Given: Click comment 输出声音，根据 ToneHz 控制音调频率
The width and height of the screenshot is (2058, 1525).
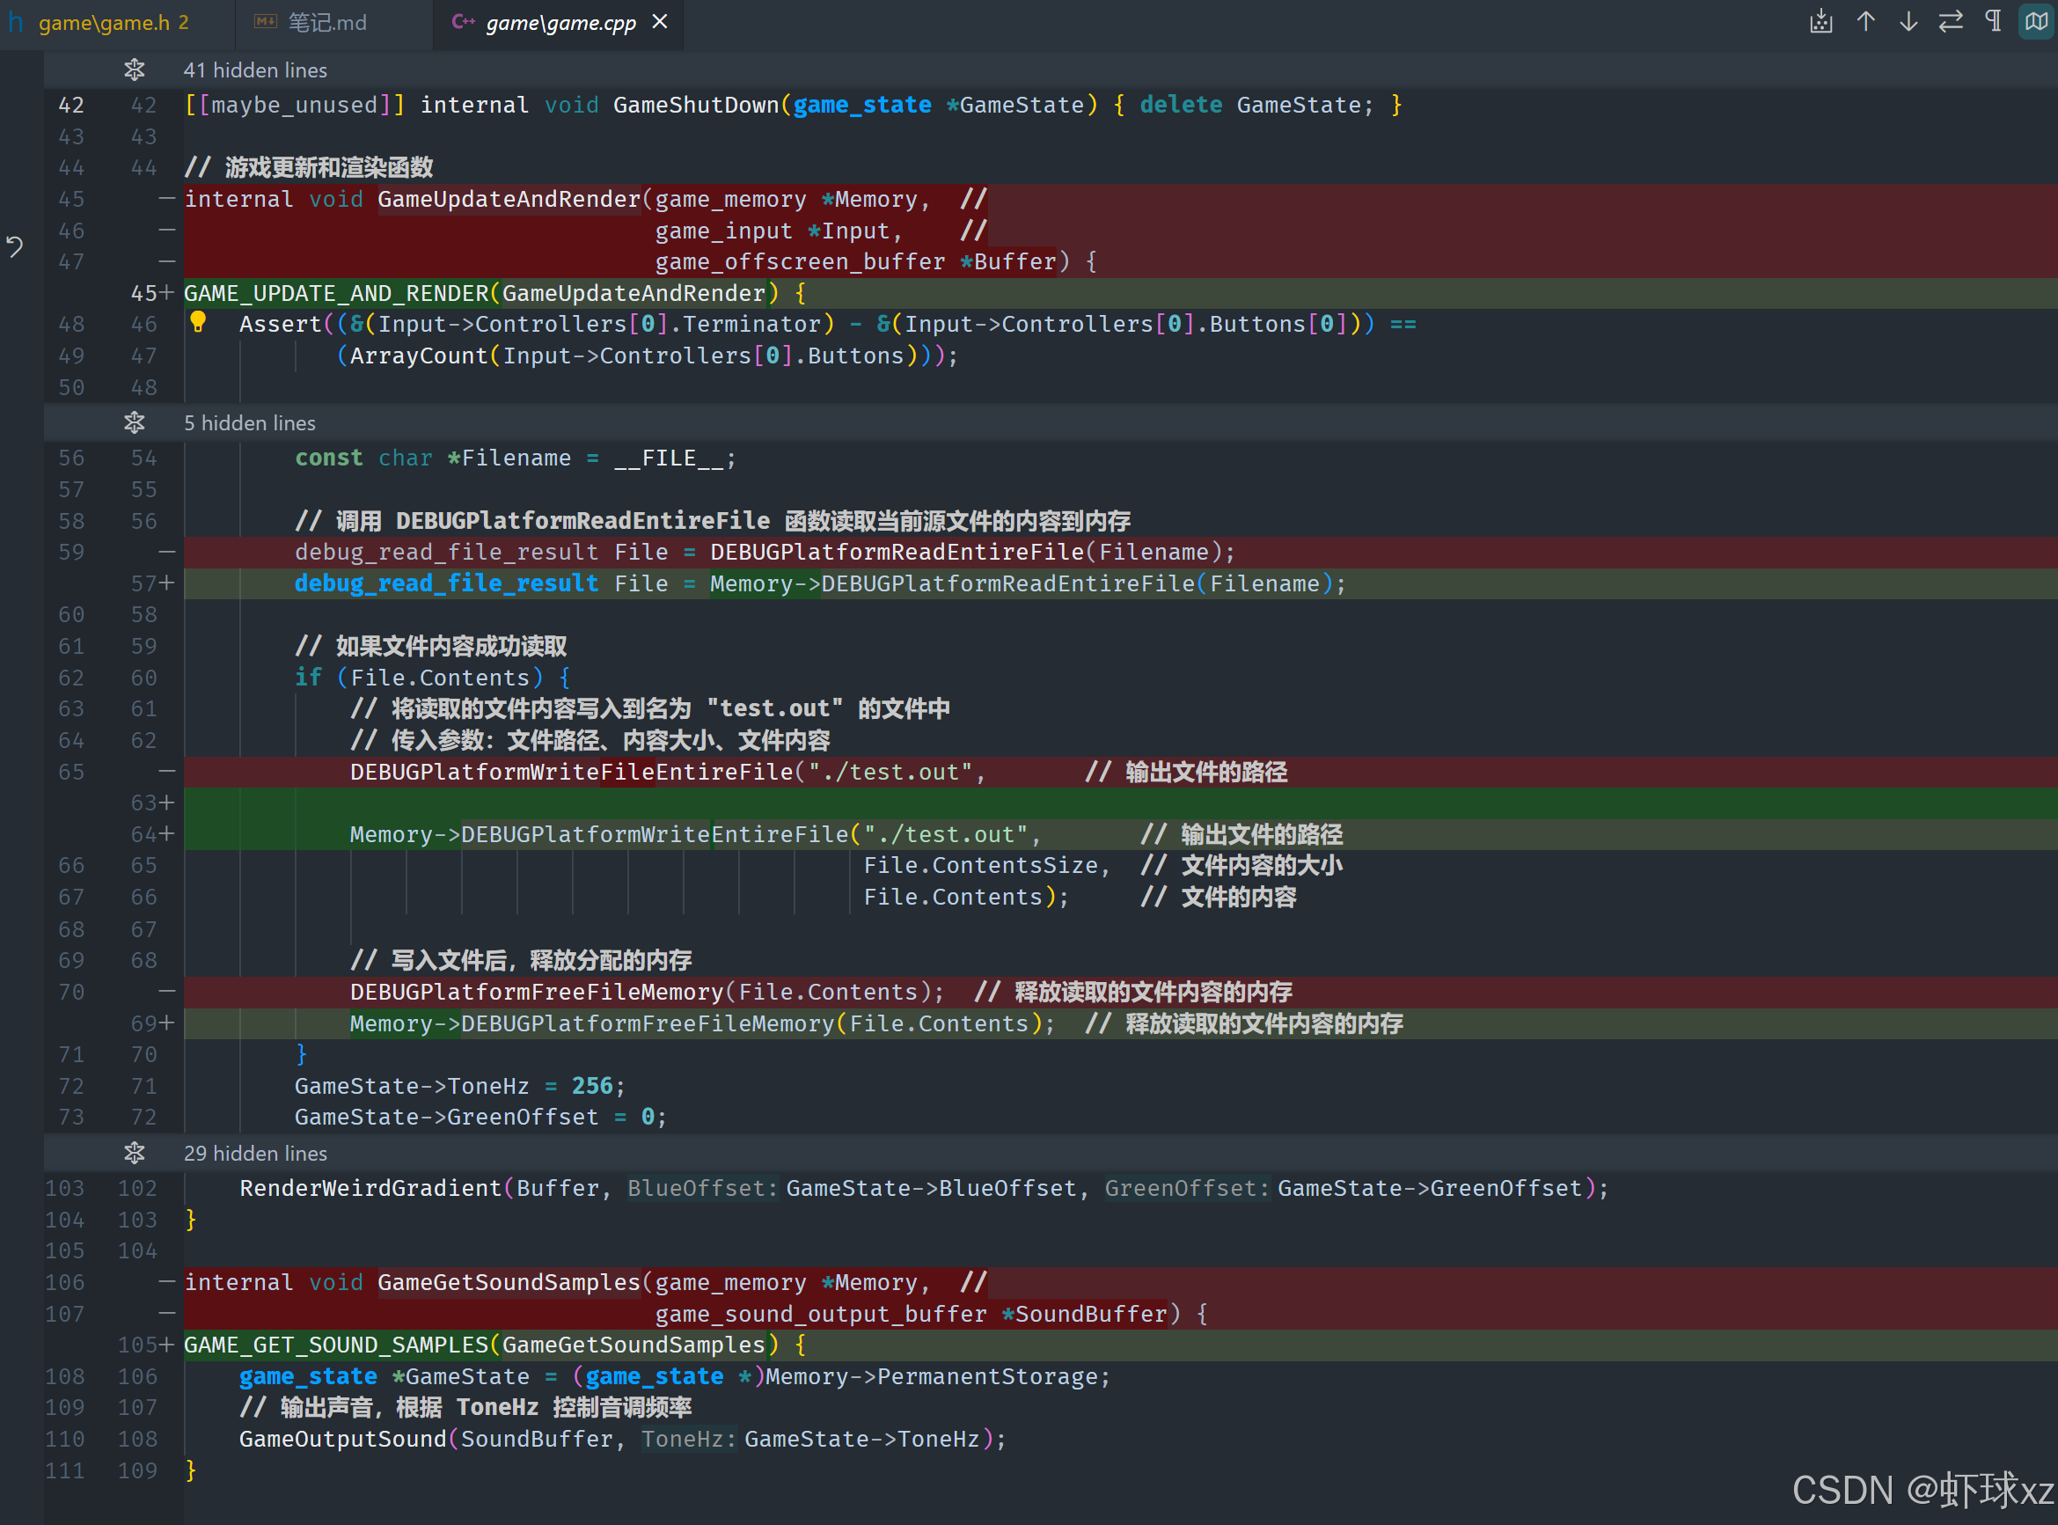Looking at the screenshot, I should pos(465,1408).
